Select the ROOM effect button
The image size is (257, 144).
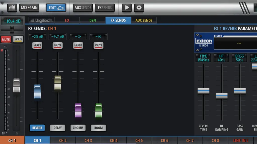pyautogui.click(x=98, y=128)
